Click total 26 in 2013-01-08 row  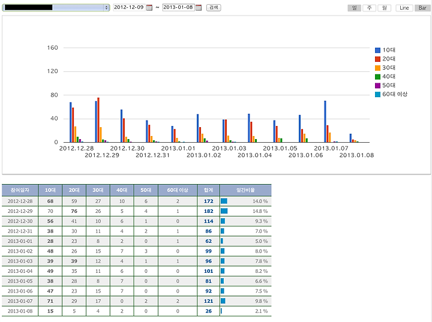209,311
